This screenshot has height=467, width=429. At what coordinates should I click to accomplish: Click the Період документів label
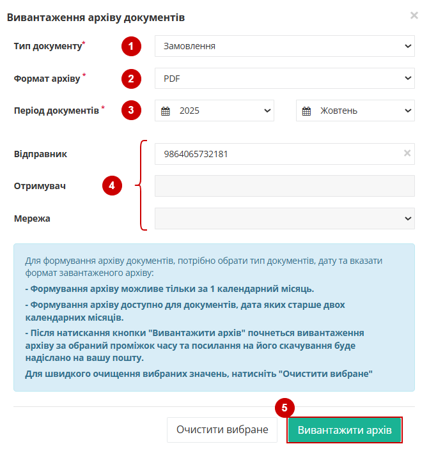coord(56,110)
